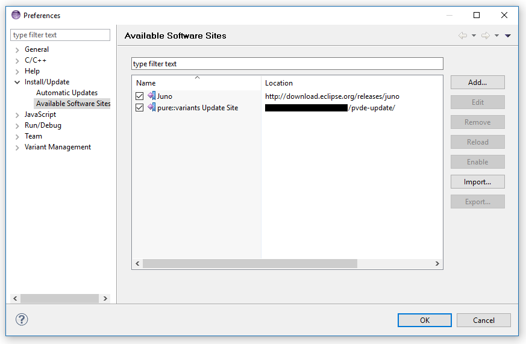The height and width of the screenshot is (344, 526).
Task: Toggle pure::variants Update Site checkbox
Action: (x=140, y=108)
